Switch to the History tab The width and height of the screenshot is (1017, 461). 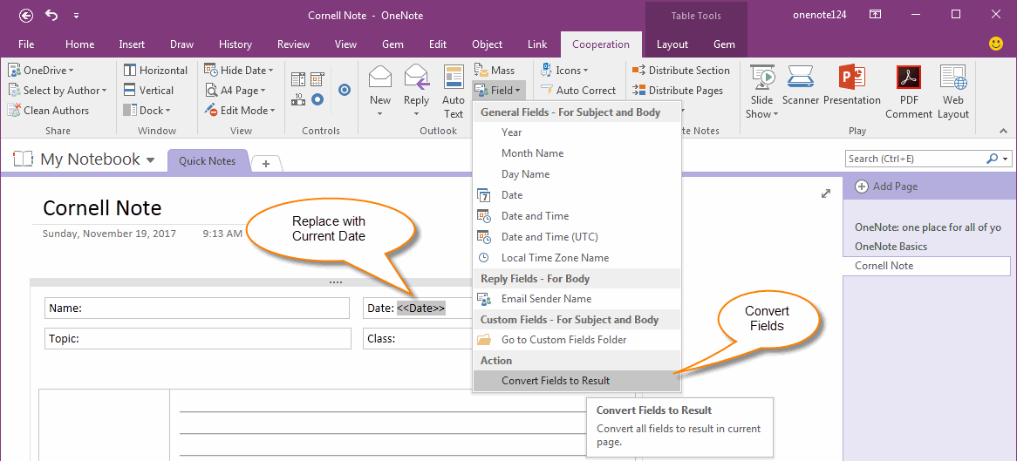[235, 44]
